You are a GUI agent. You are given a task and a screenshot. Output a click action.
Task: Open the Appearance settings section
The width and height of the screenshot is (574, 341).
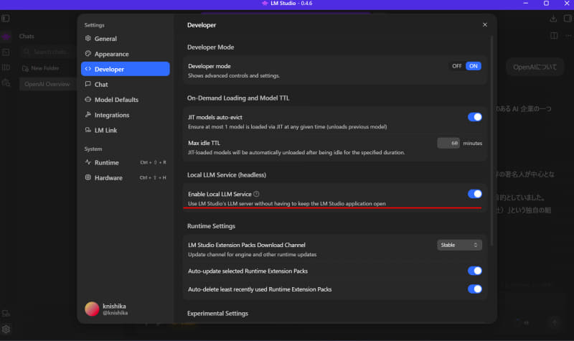pos(125,54)
